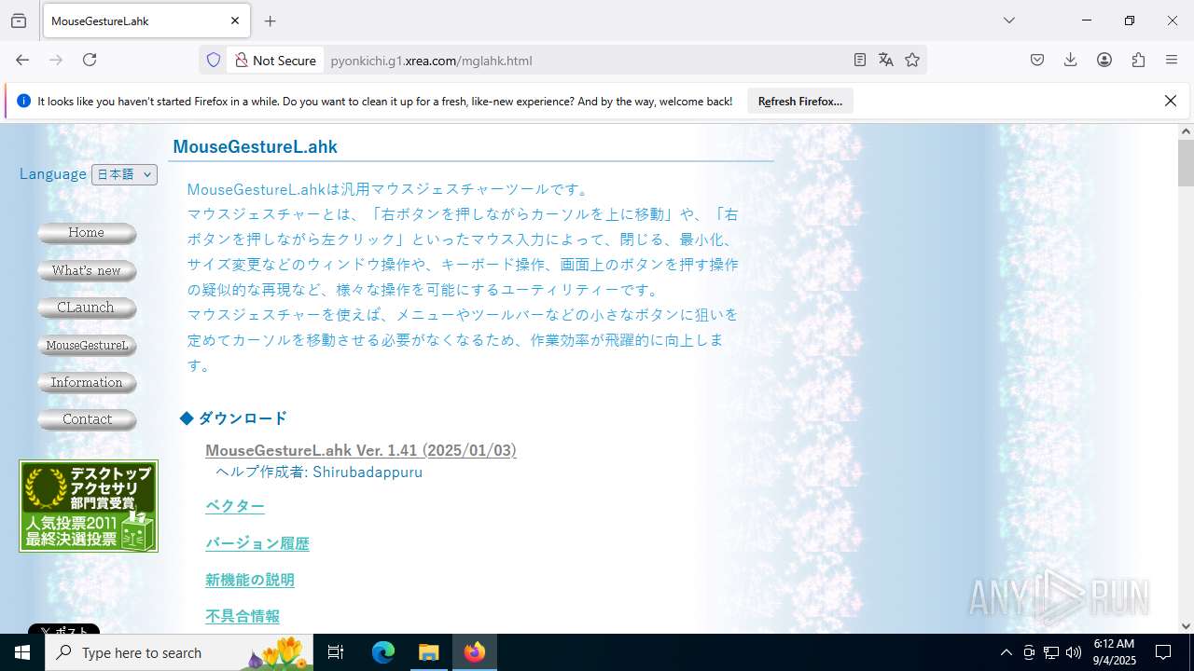The height and width of the screenshot is (671, 1194).
Task: Open the Action Center notifications icon
Action: pyautogui.click(x=1163, y=652)
